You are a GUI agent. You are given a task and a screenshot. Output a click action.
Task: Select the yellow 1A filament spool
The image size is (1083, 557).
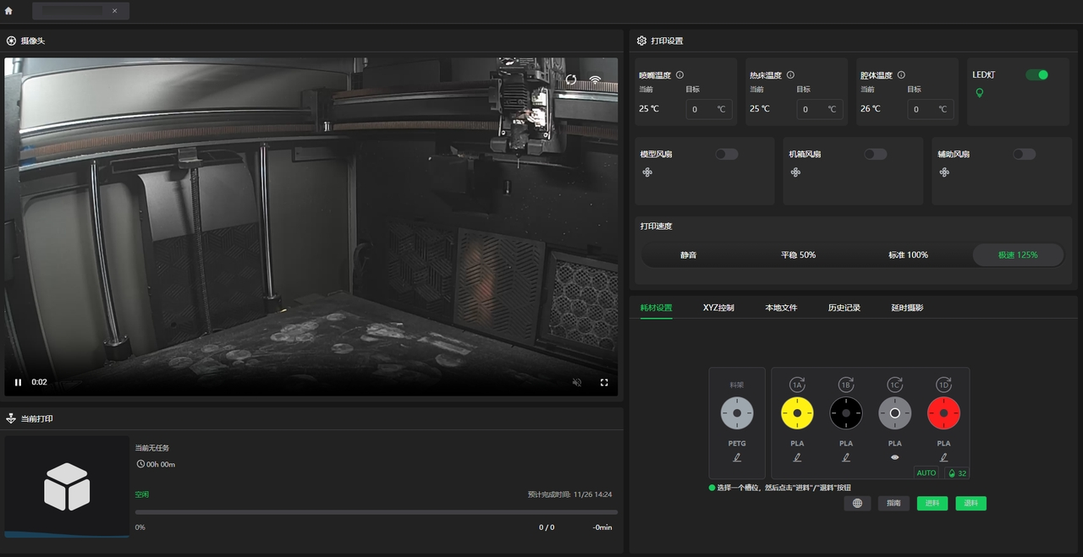tap(797, 413)
